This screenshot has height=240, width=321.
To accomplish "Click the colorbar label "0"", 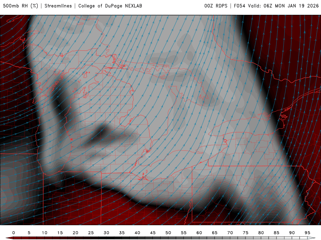I will coord(14,233).
